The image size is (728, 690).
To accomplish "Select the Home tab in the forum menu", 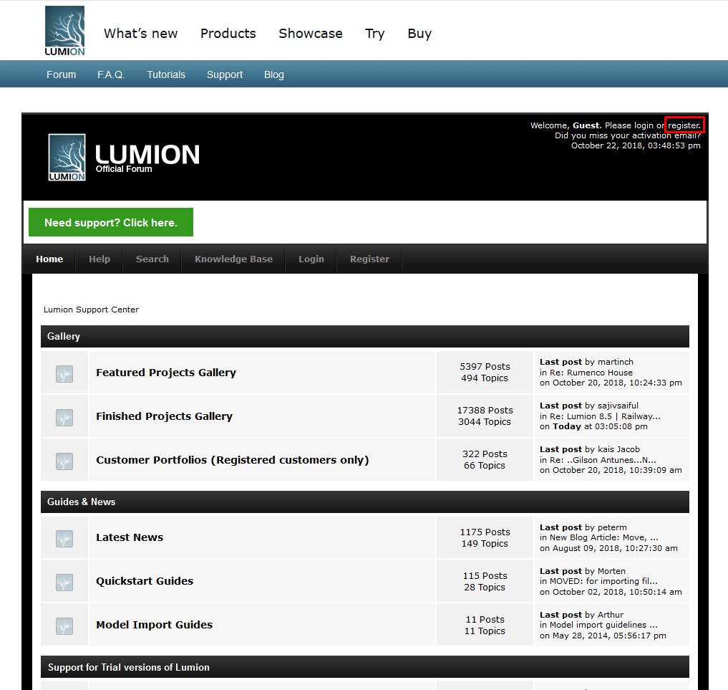I will tap(49, 259).
